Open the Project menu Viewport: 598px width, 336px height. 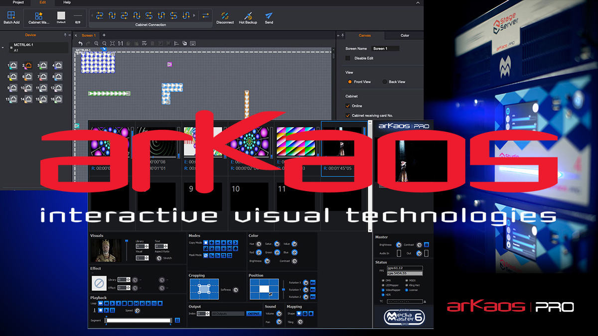18,2
